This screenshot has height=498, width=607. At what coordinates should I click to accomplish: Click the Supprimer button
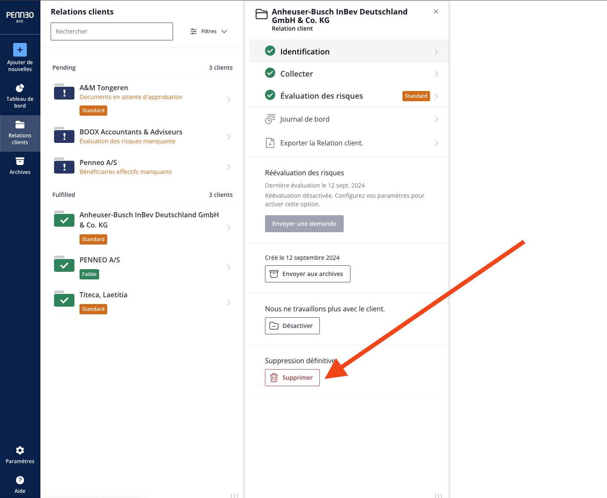[292, 378]
